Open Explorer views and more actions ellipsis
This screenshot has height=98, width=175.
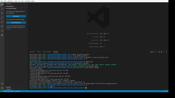pyautogui.click(x=25, y=4)
